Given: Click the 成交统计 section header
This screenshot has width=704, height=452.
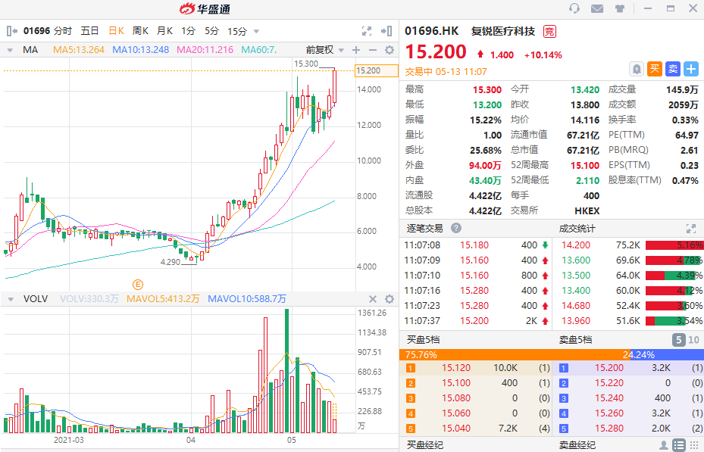Looking at the screenshot, I should pyautogui.click(x=577, y=228).
